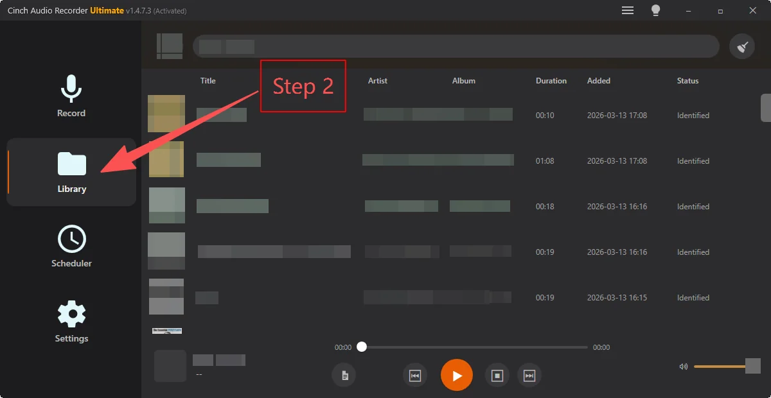Sort tracks by the Status column

687,80
